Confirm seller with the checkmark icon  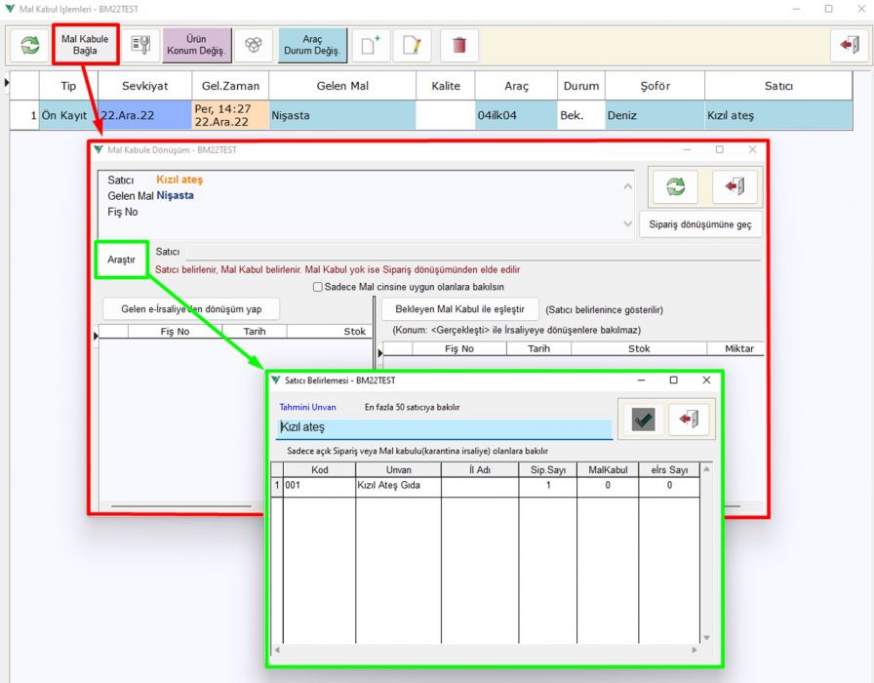[x=643, y=418]
